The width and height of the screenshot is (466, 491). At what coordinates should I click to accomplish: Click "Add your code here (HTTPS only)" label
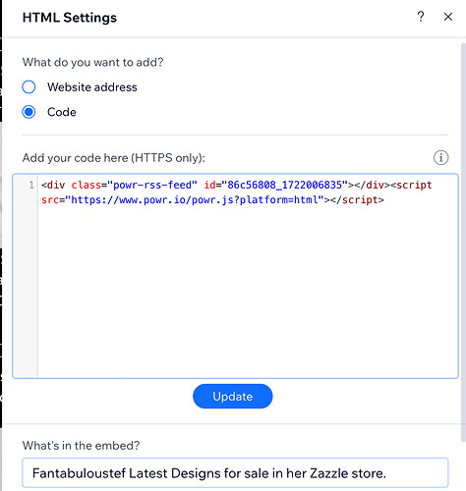[114, 158]
